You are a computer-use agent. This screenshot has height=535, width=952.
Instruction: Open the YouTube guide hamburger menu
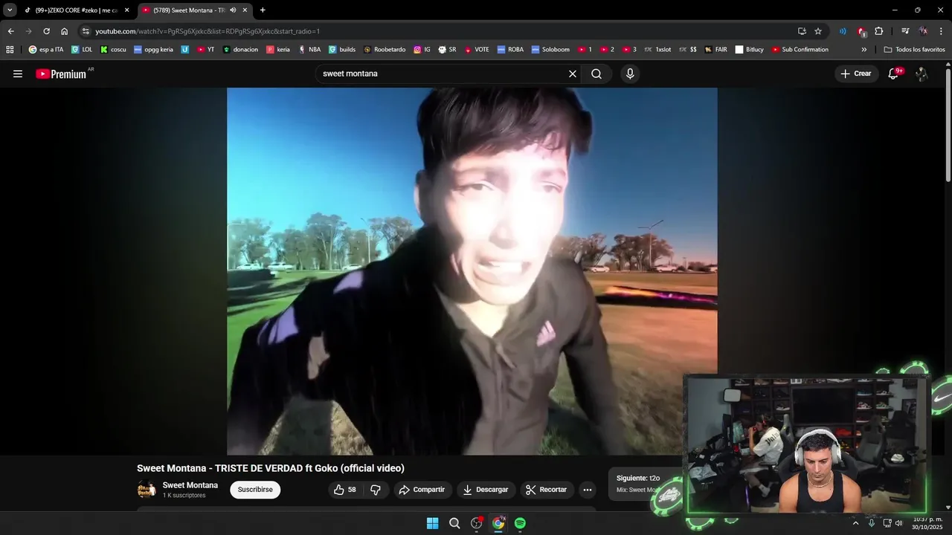tap(18, 74)
